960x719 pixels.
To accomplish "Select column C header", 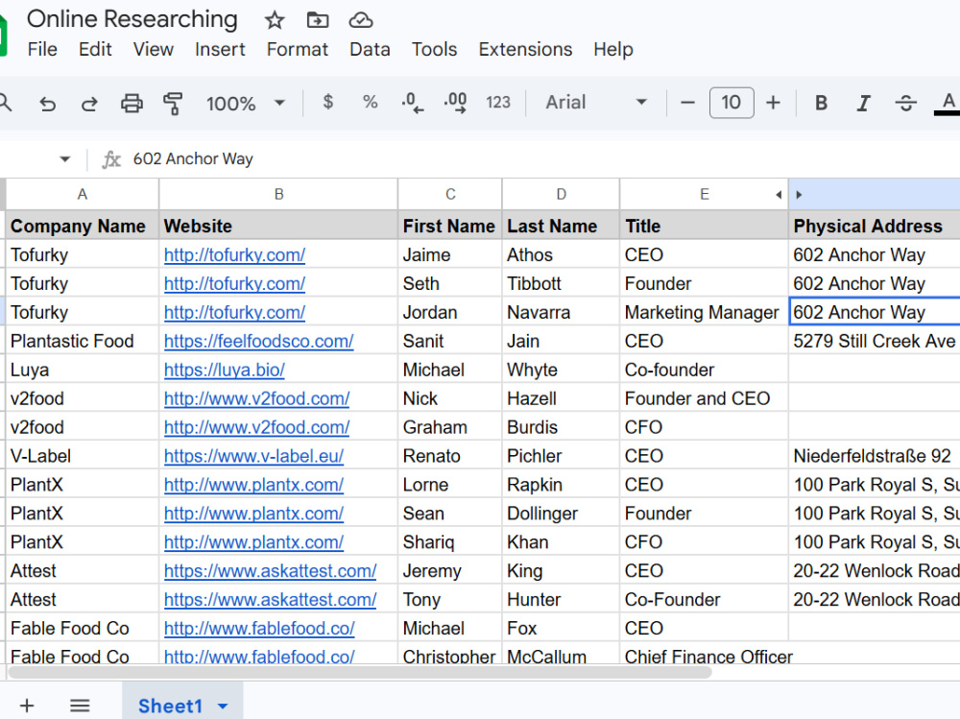I will click(x=450, y=194).
